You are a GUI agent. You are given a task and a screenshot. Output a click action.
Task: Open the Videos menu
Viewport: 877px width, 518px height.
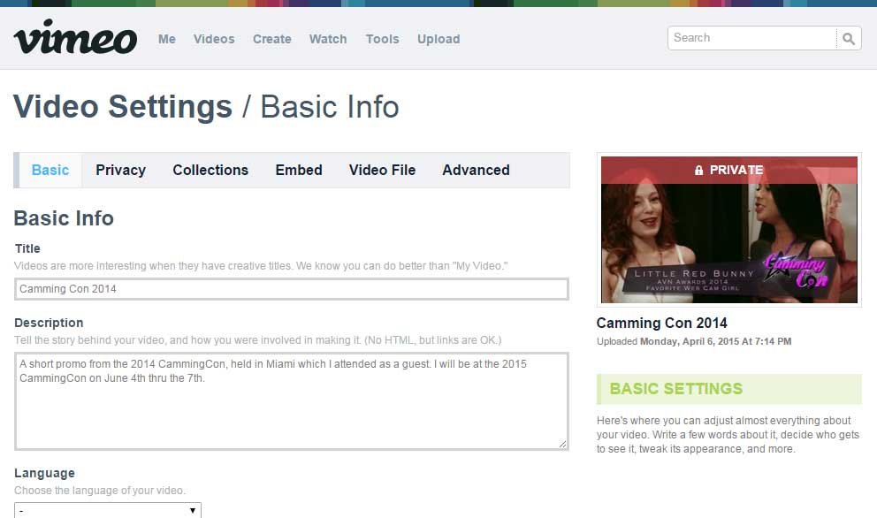(x=214, y=39)
